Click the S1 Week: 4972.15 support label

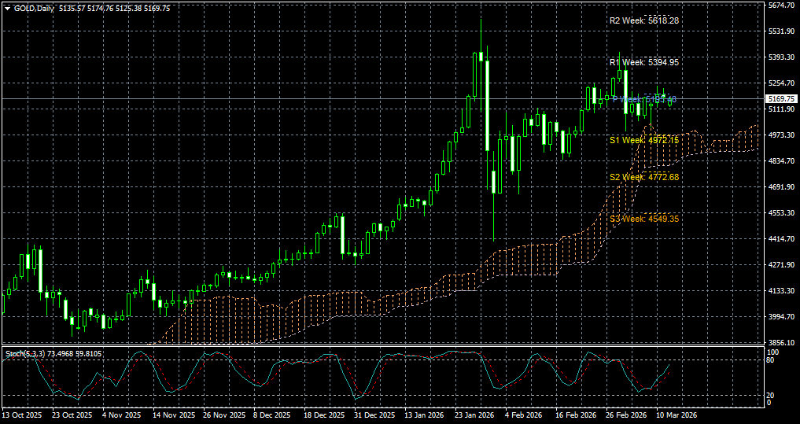click(645, 140)
